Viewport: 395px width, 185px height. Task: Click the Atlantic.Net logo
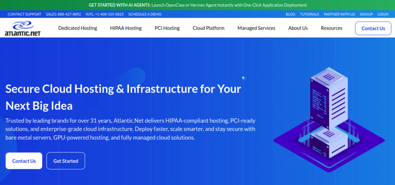(23, 28)
